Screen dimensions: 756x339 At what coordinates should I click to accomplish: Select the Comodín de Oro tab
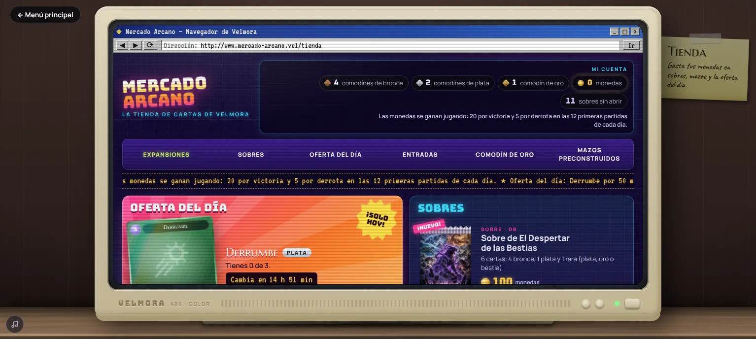pos(505,155)
